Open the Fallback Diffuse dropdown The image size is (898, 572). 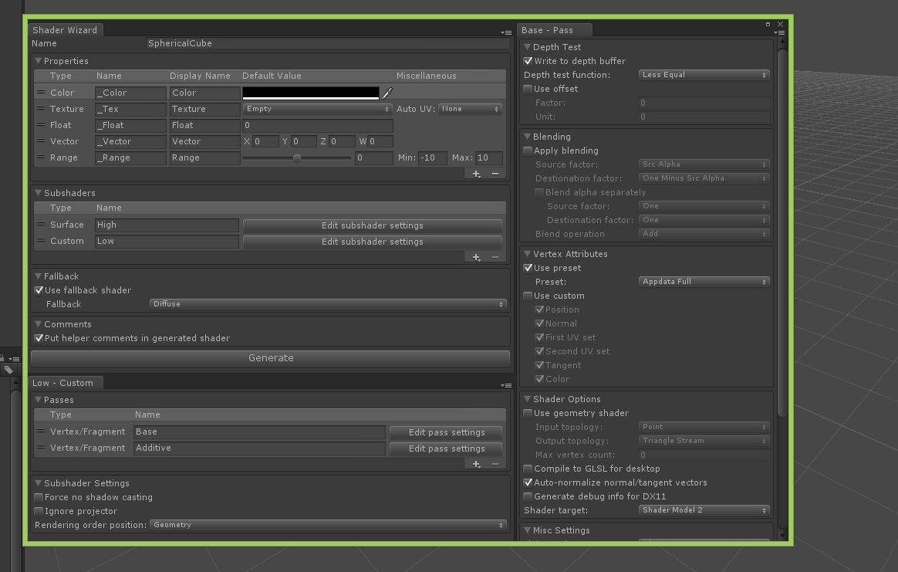click(x=328, y=304)
